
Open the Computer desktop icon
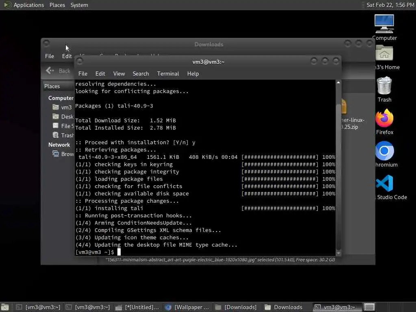(x=384, y=27)
